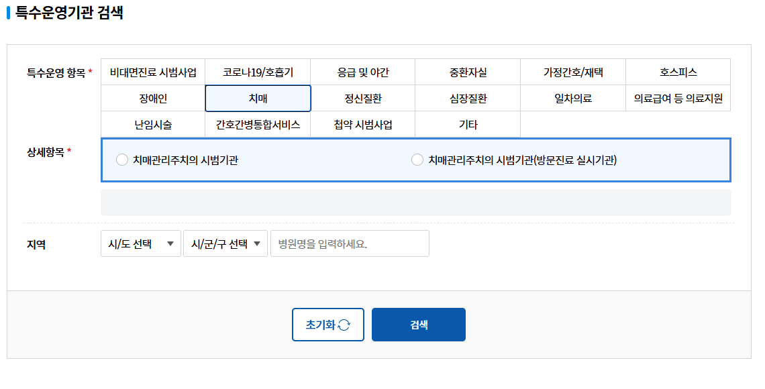Choose the 중환자실 category
Image resolution: width=765 pixels, height=389 pixels.
click(468, 71)
